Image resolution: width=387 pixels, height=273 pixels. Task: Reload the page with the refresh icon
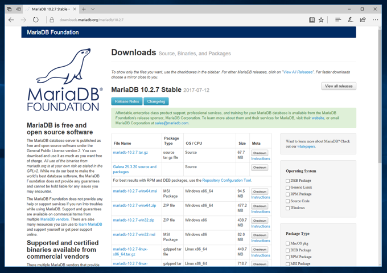tap(36, 20)
